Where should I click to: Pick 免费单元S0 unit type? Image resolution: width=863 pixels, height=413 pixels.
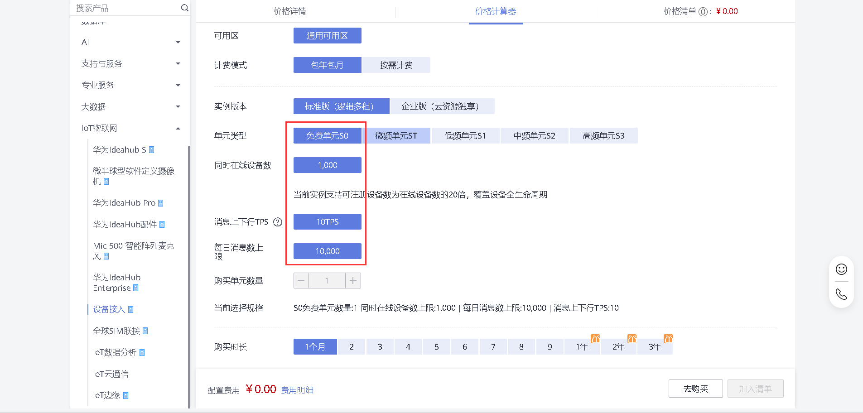[328, 136]
